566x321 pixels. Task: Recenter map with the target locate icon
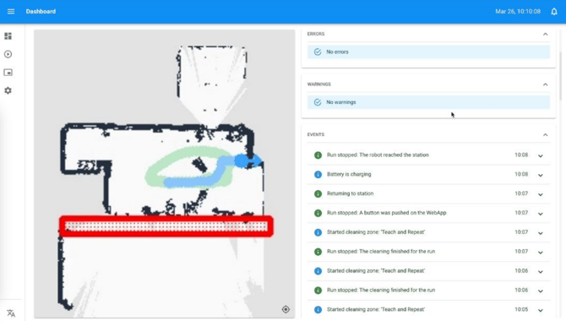(286, 309)
